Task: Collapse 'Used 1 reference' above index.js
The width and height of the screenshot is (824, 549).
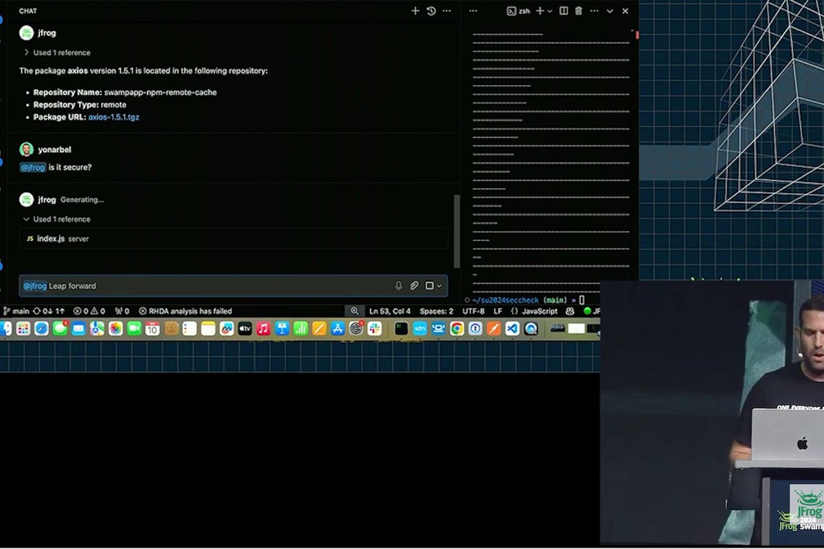Action: (57, 219)
